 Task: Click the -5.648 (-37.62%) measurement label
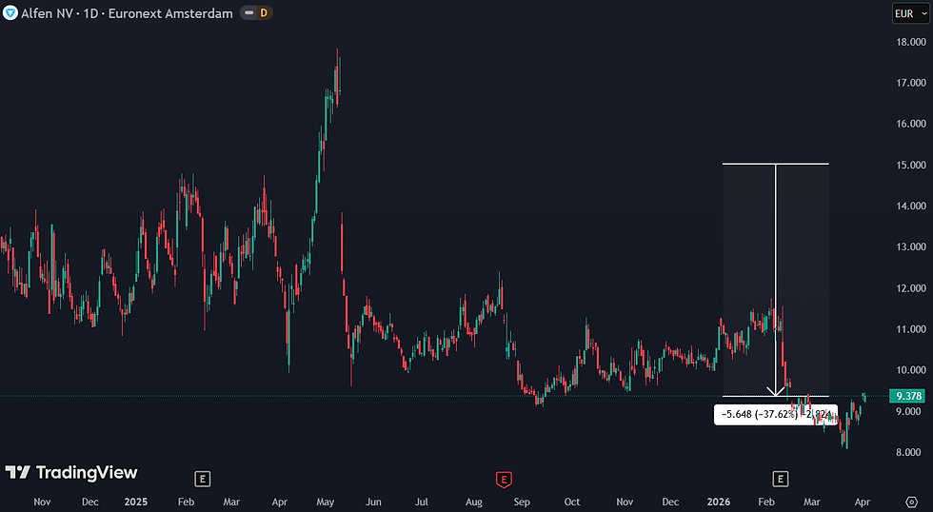coord(775,415)
